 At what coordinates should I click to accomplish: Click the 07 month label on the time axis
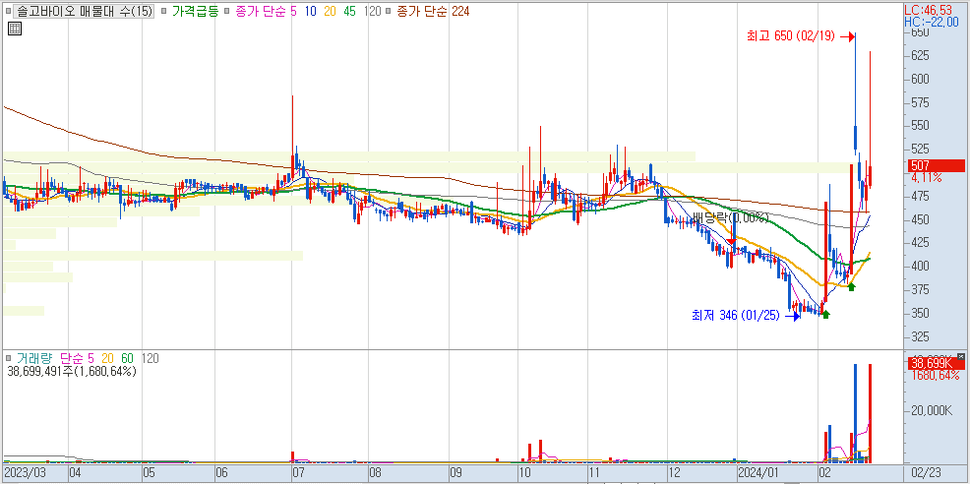coord(299,473)
